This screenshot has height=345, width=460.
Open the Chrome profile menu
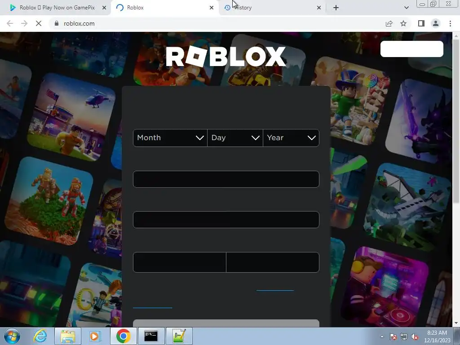(436, 23)
